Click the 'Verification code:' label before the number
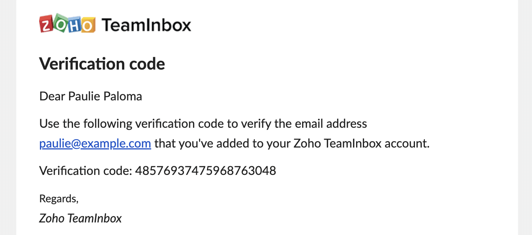This screenshot has width=532, height=235. point(85,171)
